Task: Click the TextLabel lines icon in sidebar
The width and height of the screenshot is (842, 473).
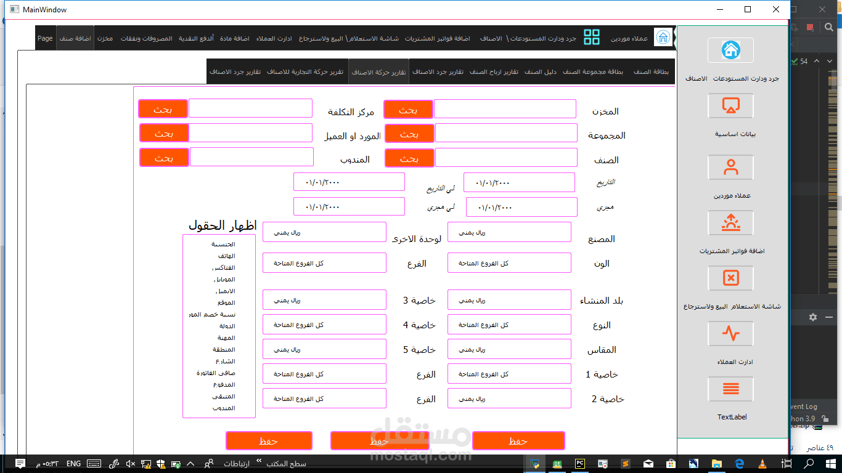Action: [730, 389]
